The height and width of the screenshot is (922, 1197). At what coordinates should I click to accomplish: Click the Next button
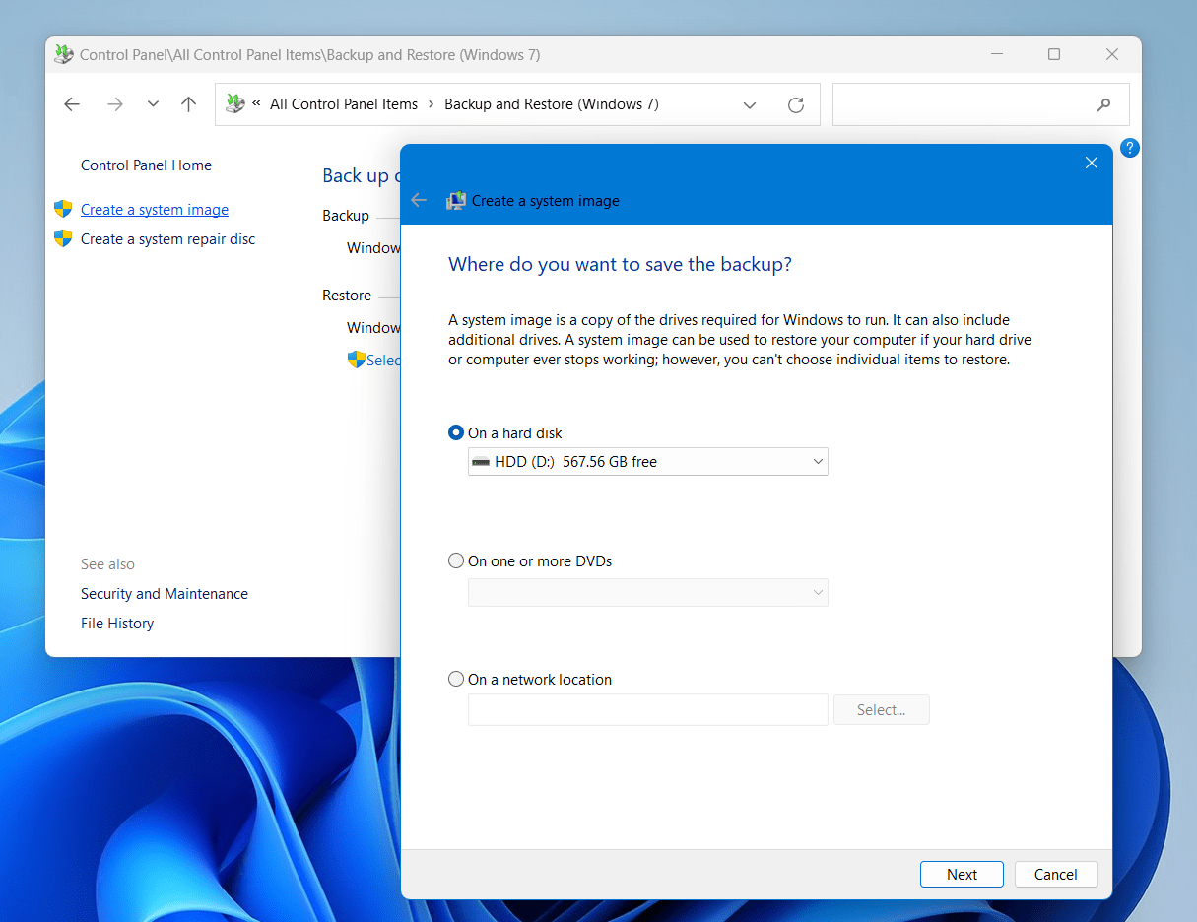pos(962,875)
